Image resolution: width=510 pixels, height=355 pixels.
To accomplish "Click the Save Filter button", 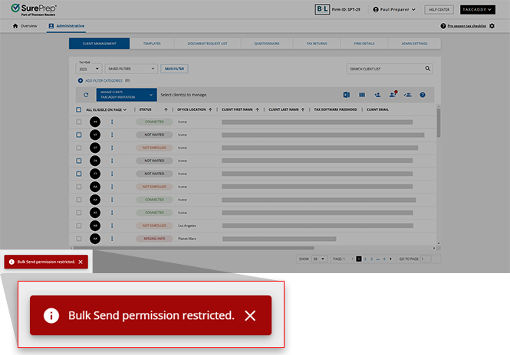I will pos(174,69).
